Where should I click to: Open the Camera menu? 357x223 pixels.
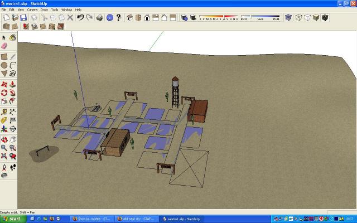(32, 9)
